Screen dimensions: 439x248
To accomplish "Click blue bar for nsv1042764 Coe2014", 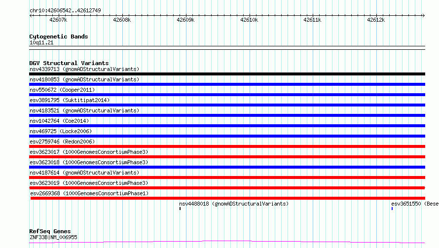I will (227, 126).
